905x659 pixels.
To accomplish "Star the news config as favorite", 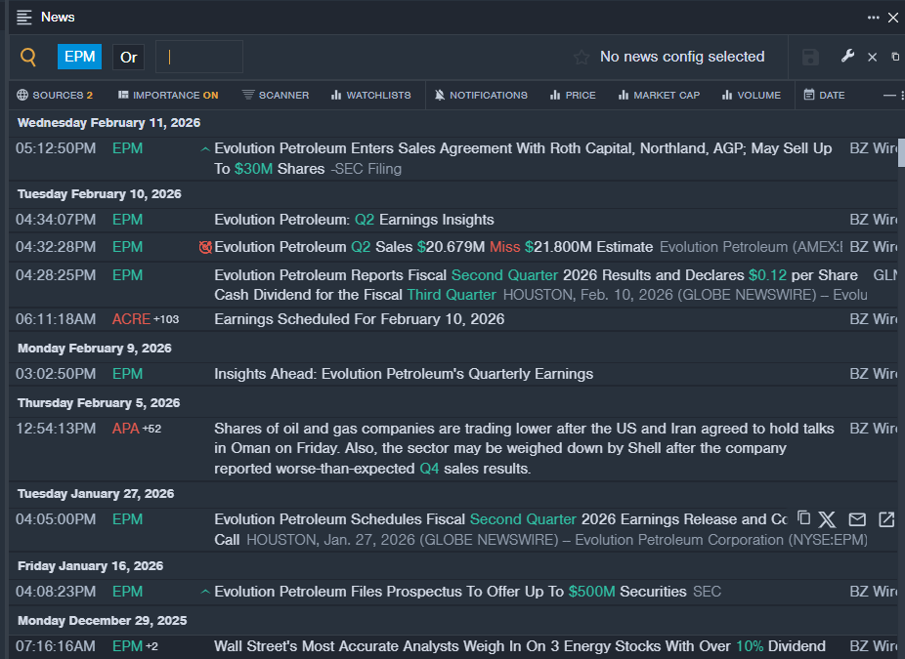I will [x=582, y=57].
